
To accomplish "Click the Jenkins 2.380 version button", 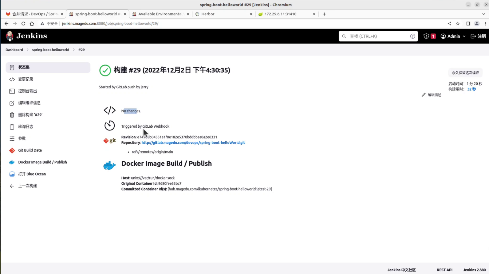I will (474, 270).
